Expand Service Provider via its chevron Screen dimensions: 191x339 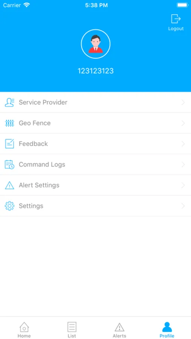(x=183, y=102)
